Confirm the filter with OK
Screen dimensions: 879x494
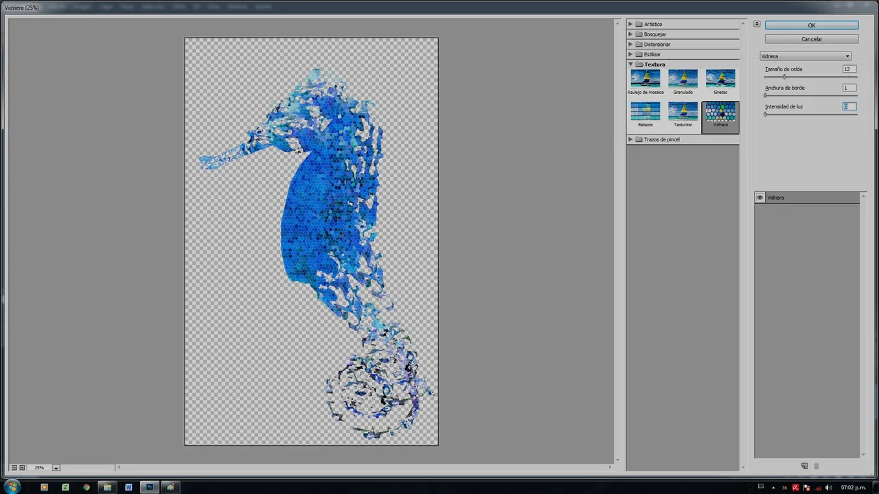pos(812,25)
